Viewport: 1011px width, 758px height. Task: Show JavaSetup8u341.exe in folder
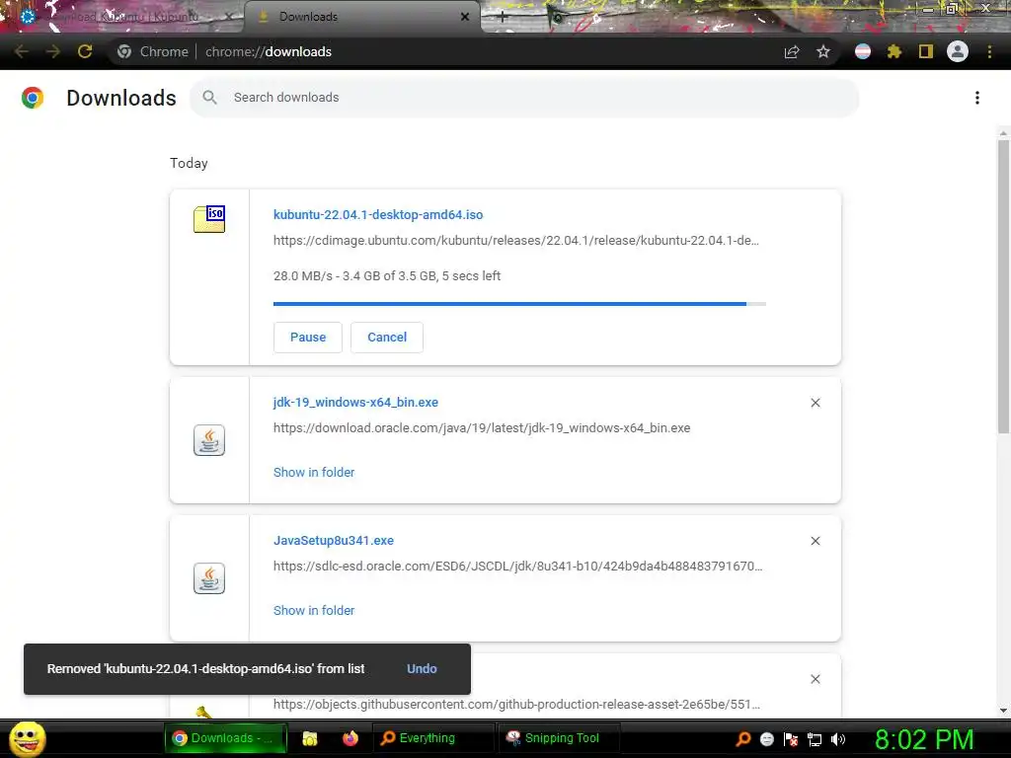click(x=314, y=610)
